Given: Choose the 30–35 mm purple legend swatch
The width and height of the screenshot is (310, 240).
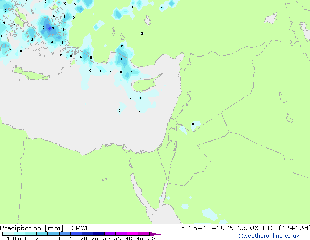Looking at the screenshot, I should (110, 234).
